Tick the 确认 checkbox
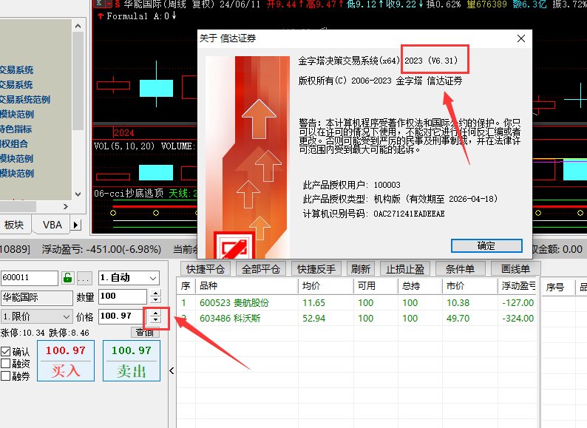 pyautogui.click(x=5, y=352)
